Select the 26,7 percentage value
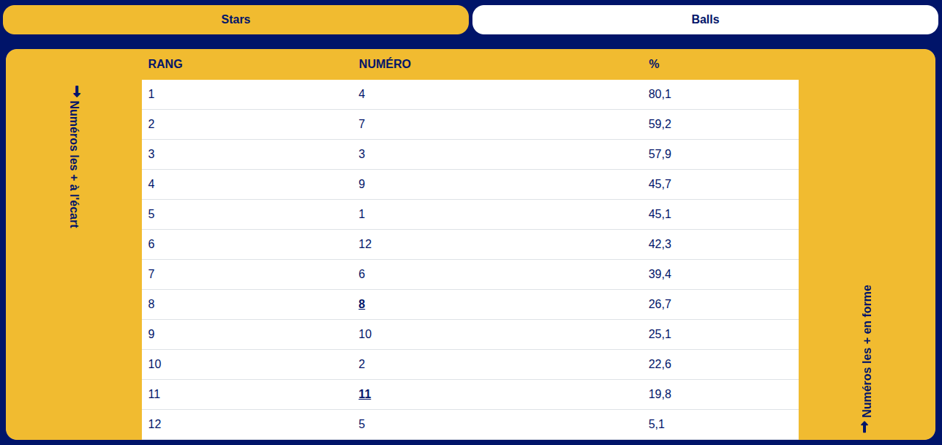The width and height of the screenshot is (942, 445). [x=660, y=304]
